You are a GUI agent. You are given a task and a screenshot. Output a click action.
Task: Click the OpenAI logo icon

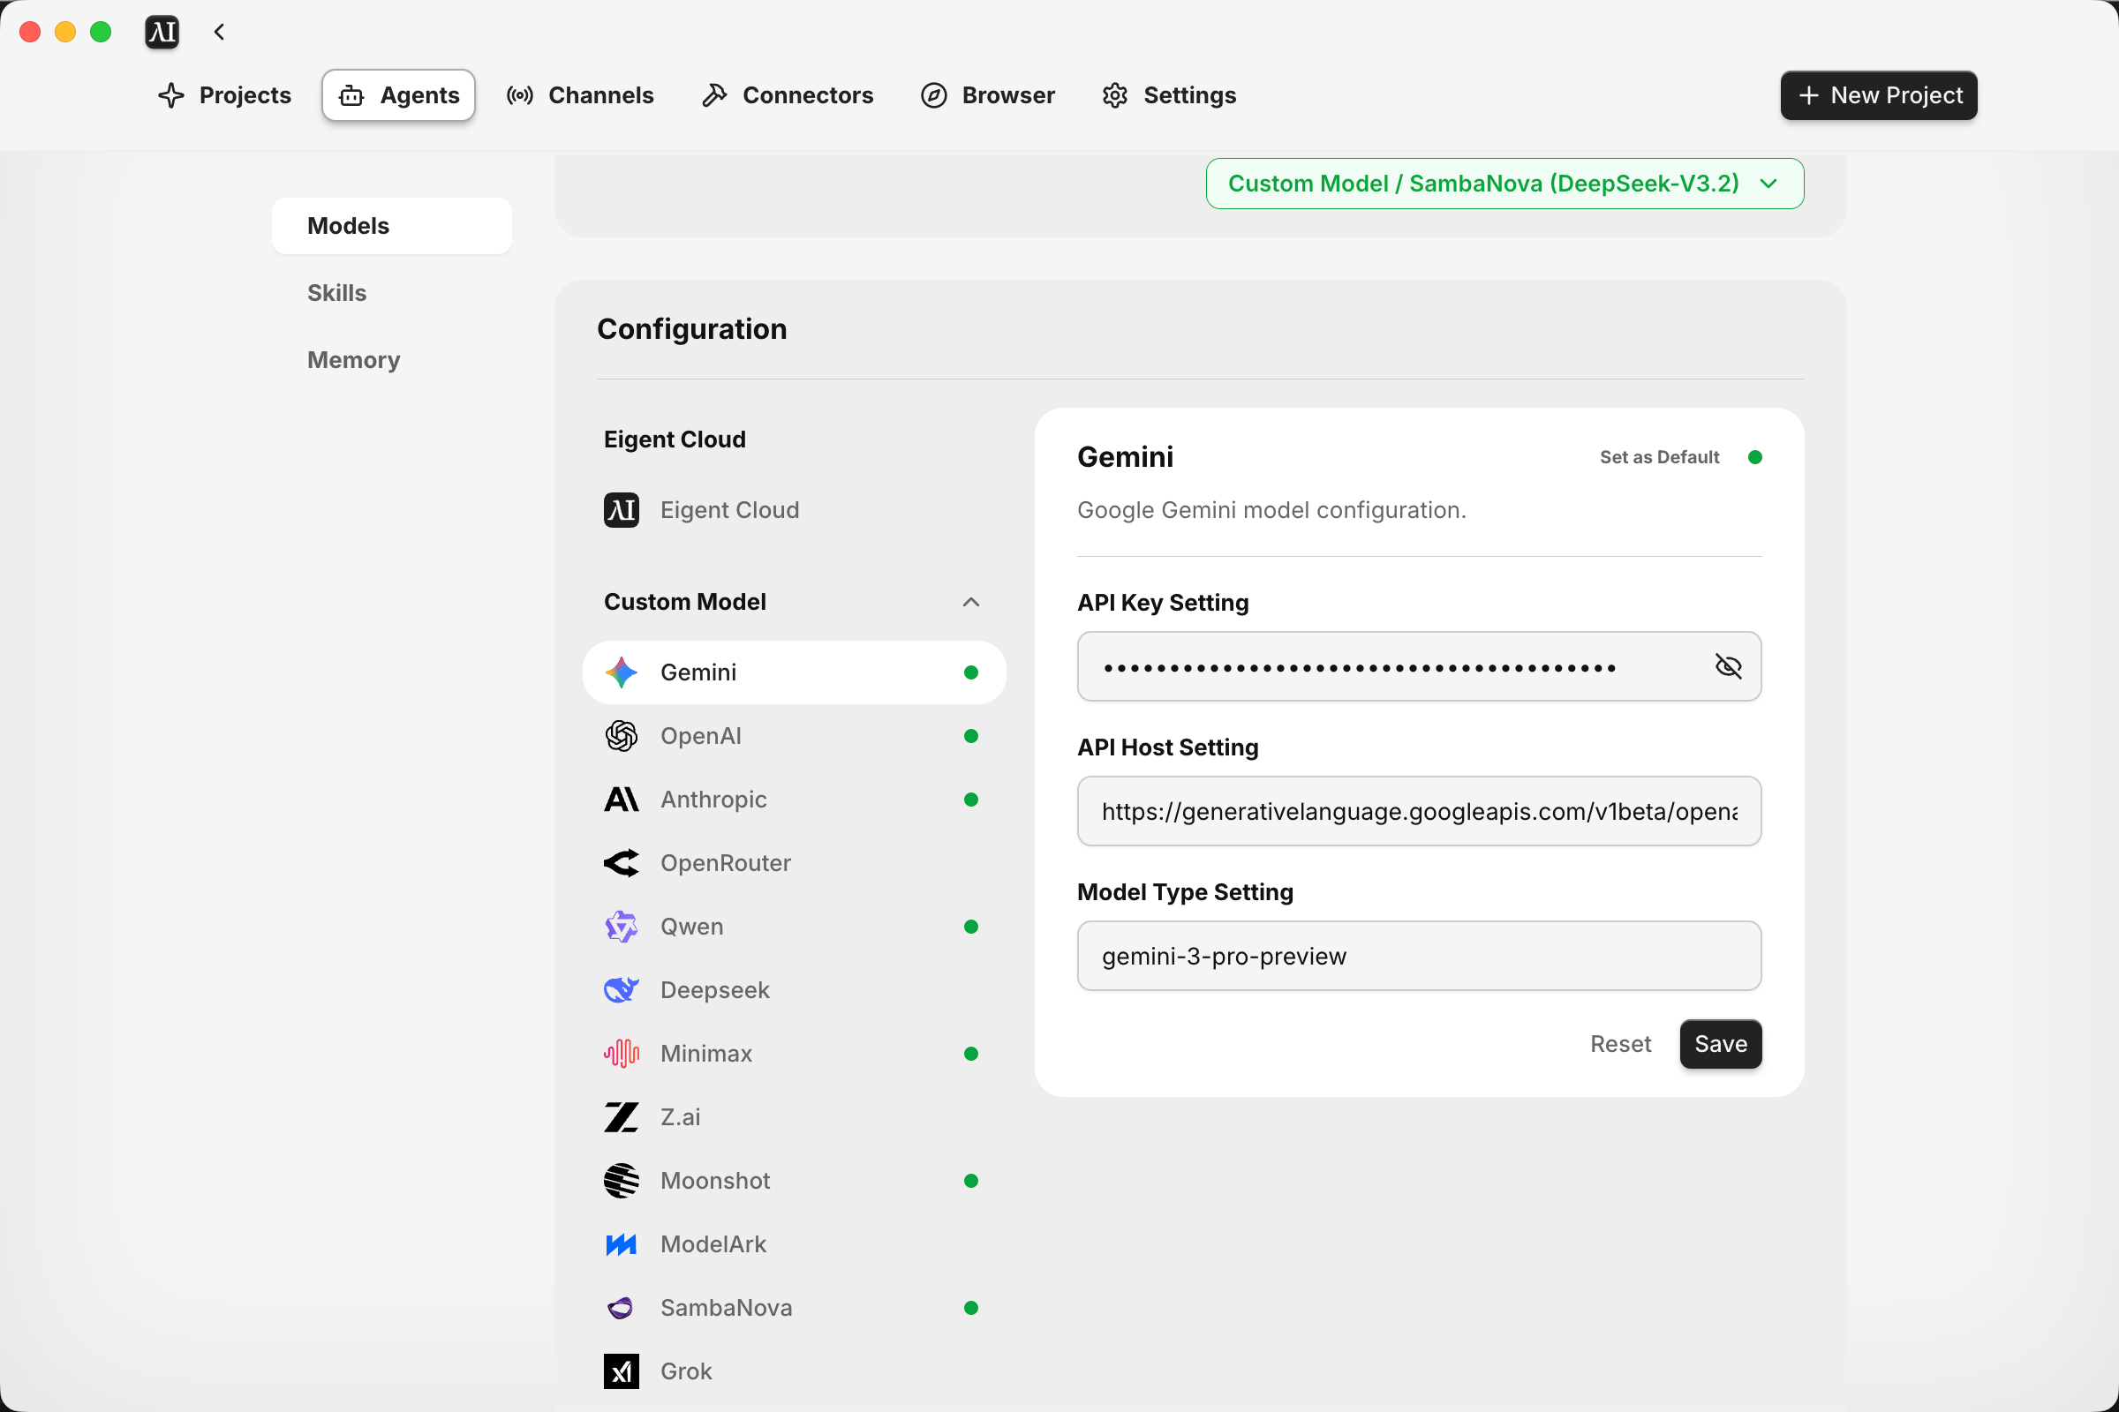tap(622, 737)
